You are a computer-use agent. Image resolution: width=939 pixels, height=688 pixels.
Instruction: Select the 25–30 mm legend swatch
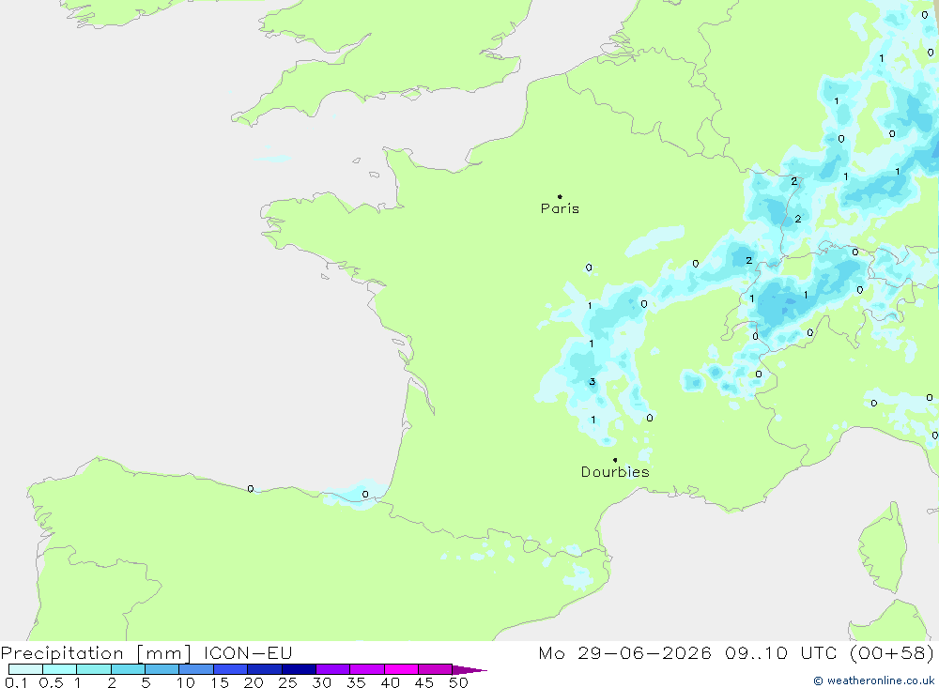(x=299, y=669)
